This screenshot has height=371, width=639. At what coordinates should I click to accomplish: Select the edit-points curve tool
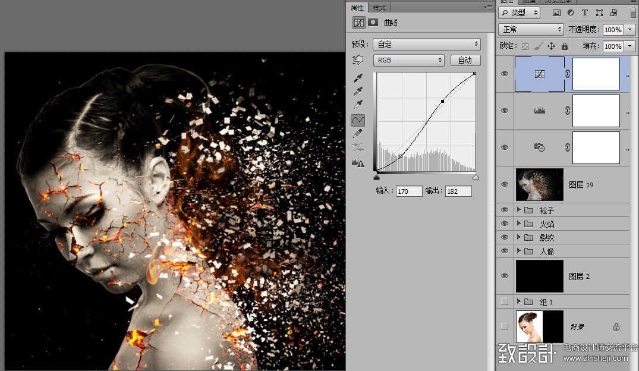coord(358,120)
